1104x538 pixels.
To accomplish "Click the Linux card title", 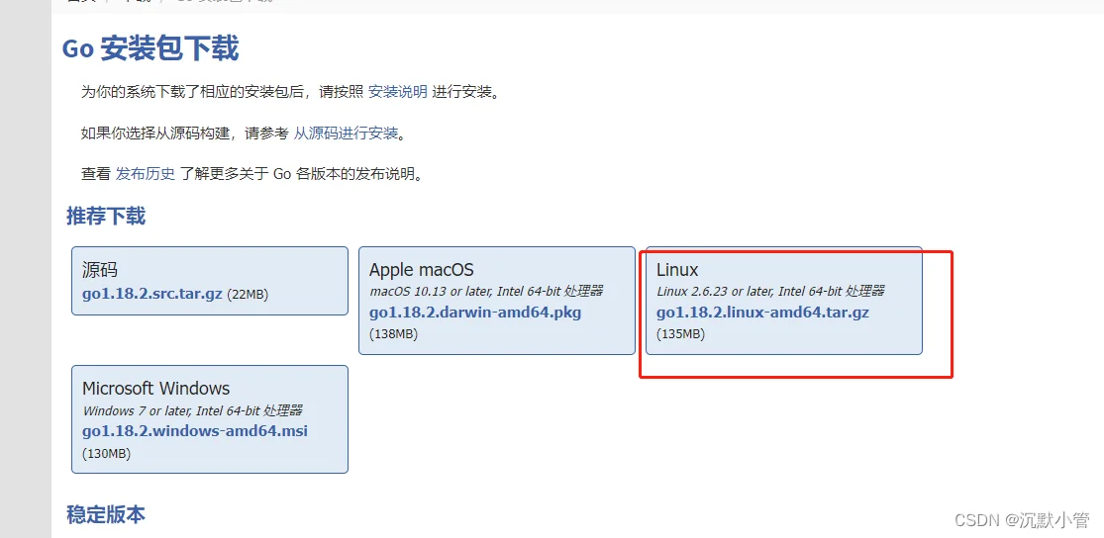I will point(677,270).
